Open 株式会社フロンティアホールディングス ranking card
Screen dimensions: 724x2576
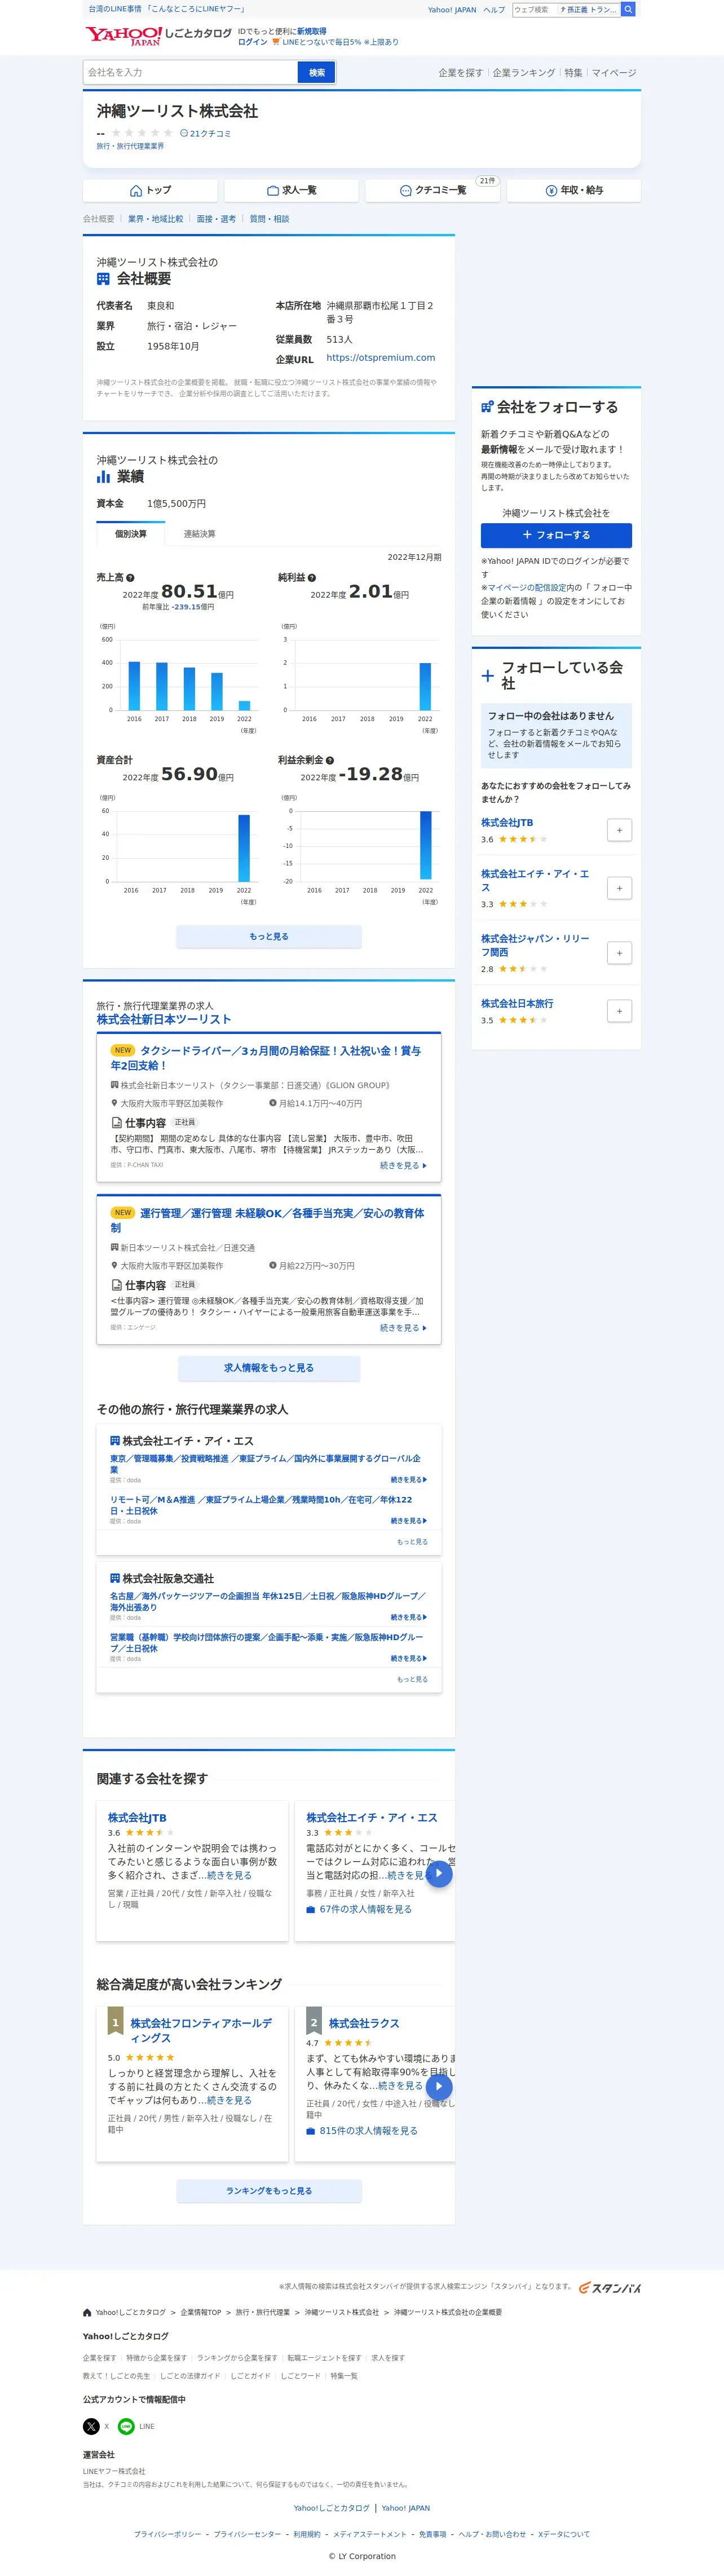click(x=200, y=2030)
